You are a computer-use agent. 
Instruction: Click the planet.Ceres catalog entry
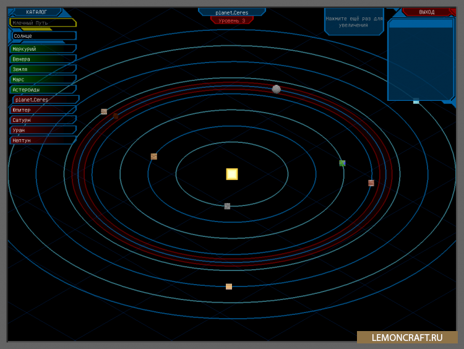pyautogui.click(x=45, y=100)
